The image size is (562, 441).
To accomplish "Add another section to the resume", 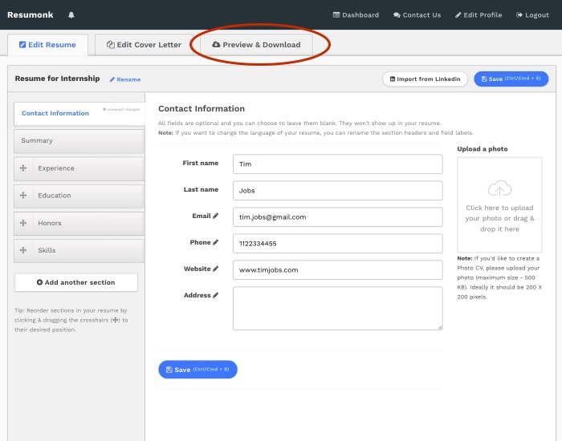I will (75, 282).
